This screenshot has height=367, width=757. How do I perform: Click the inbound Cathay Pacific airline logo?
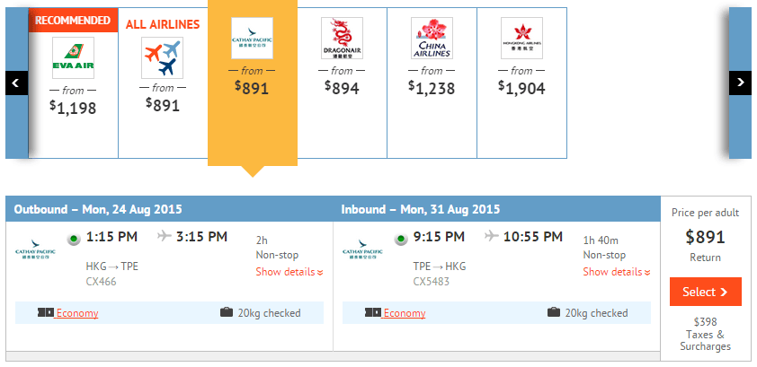(x=362, y=249)
